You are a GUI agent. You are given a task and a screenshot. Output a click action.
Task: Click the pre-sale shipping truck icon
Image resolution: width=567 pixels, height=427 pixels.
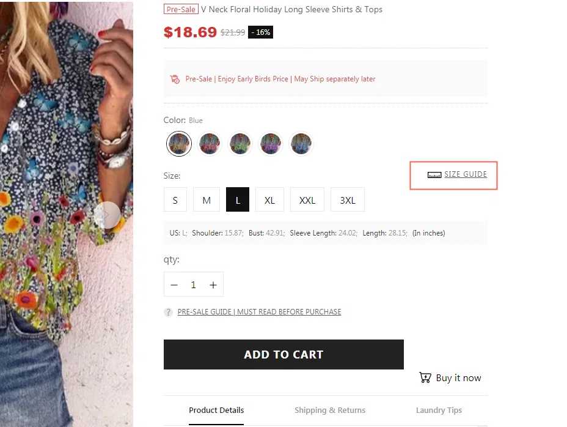coord(175,79)
